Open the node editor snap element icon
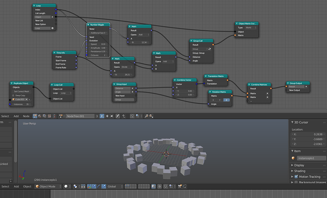This screenshot has height=198, width=327. point(138,116)
